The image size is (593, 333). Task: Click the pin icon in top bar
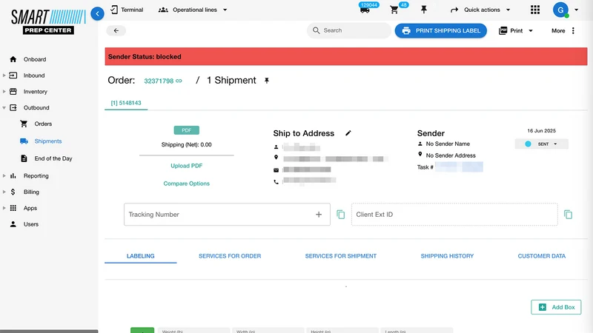pos(424,10)
